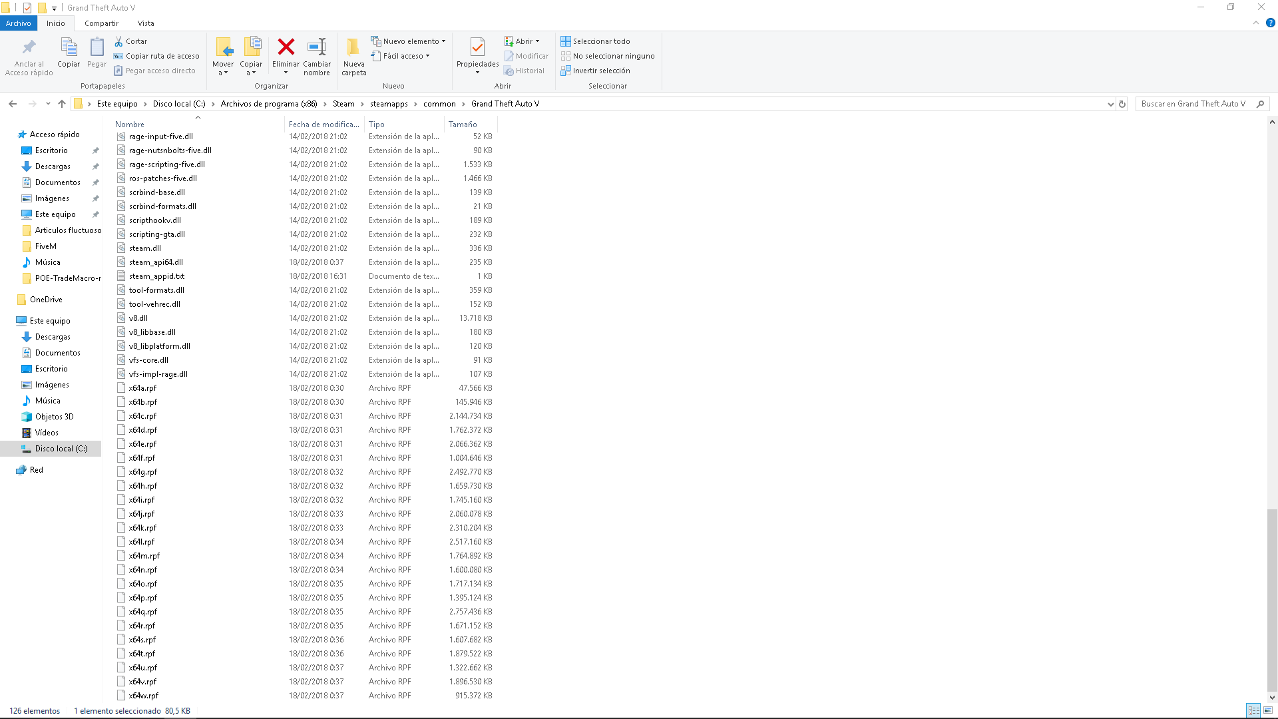Refresh the folder using address bar icon
Viewport: 1278px width, 719px height.
point(1122,104)
